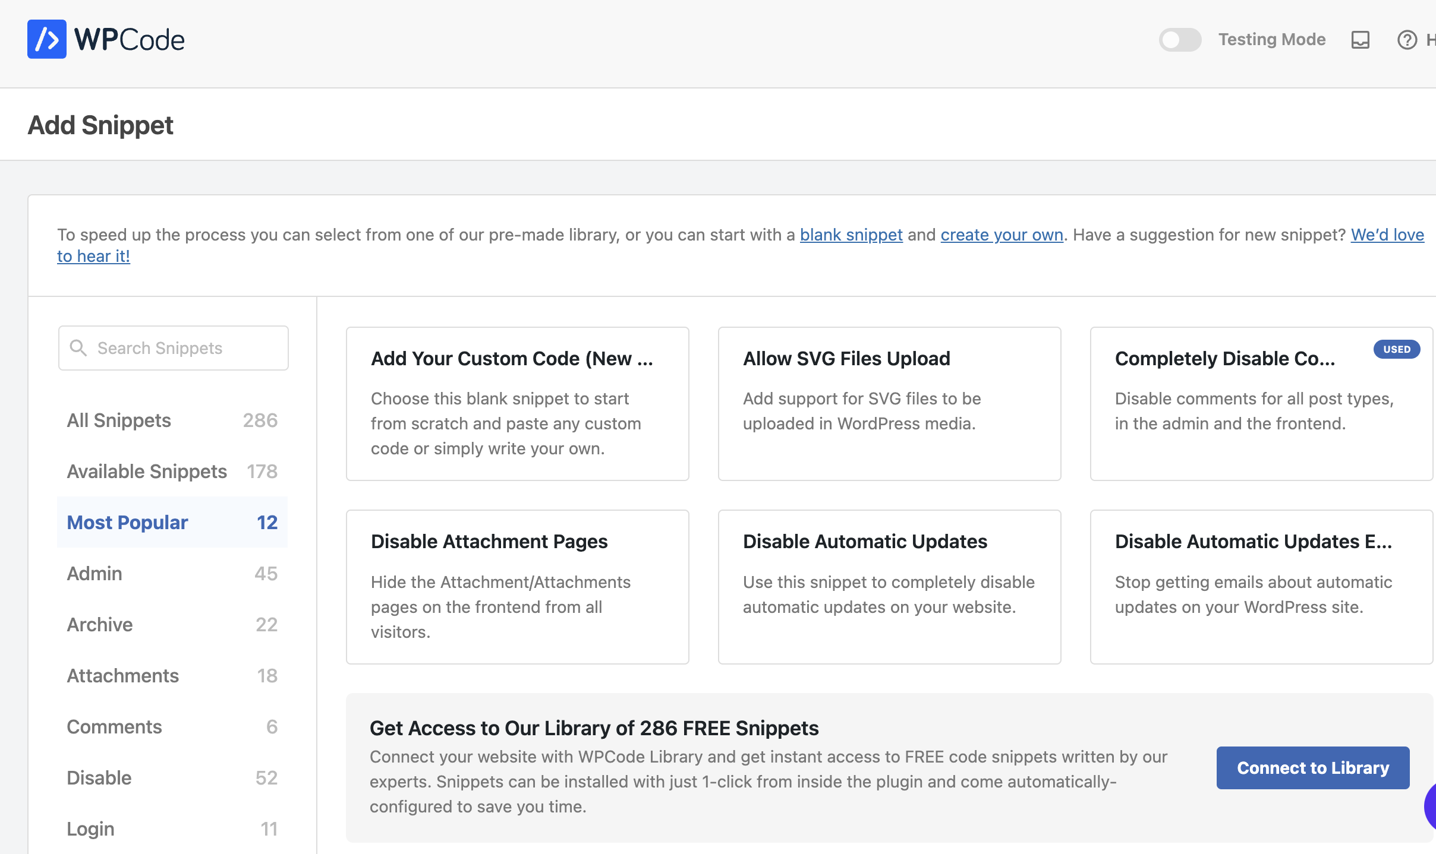Choose Allow SVG Files Upload card
1436x854 pixels.
coord(890,404)
